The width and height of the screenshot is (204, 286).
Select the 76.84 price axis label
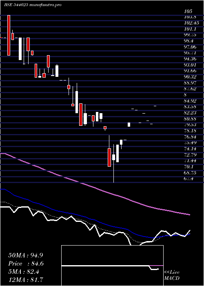click(x=190, y=137)
